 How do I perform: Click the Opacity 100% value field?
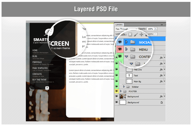(x=151, y=29)
